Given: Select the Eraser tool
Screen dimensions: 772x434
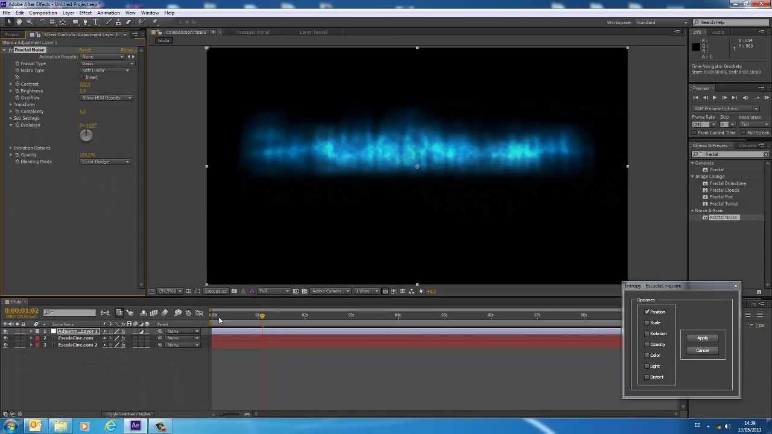Looking at the screenshot, I should 128,22.
